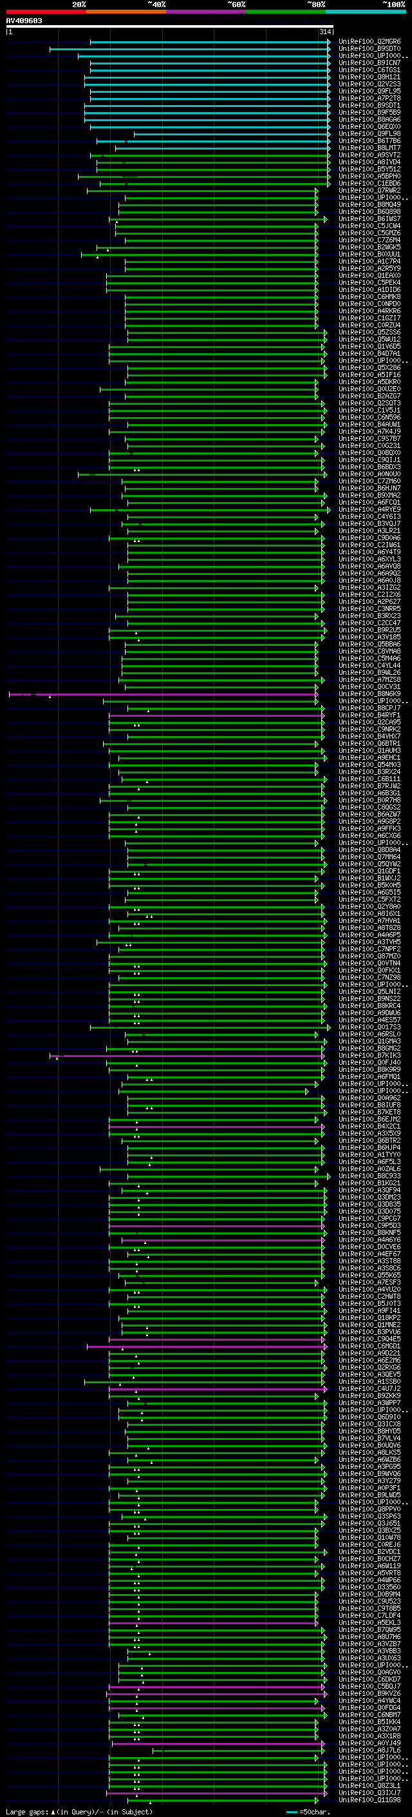Click the cyan ~100% identity legend segment

[366, 12]
